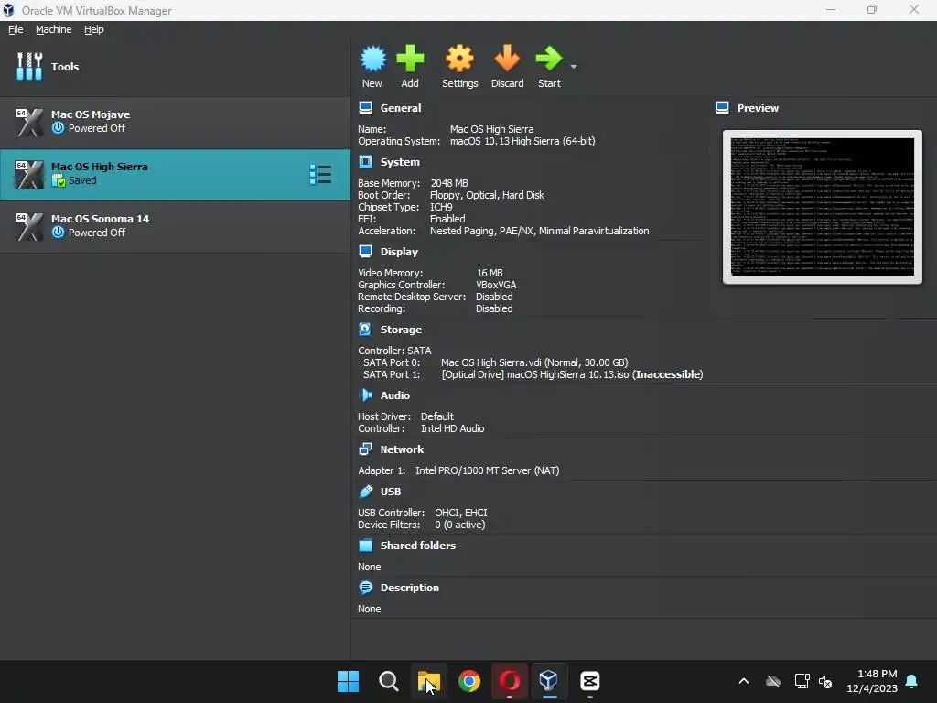Click the USB plug icon
This screenshot has height=703, width=937.
pos(365,491)
